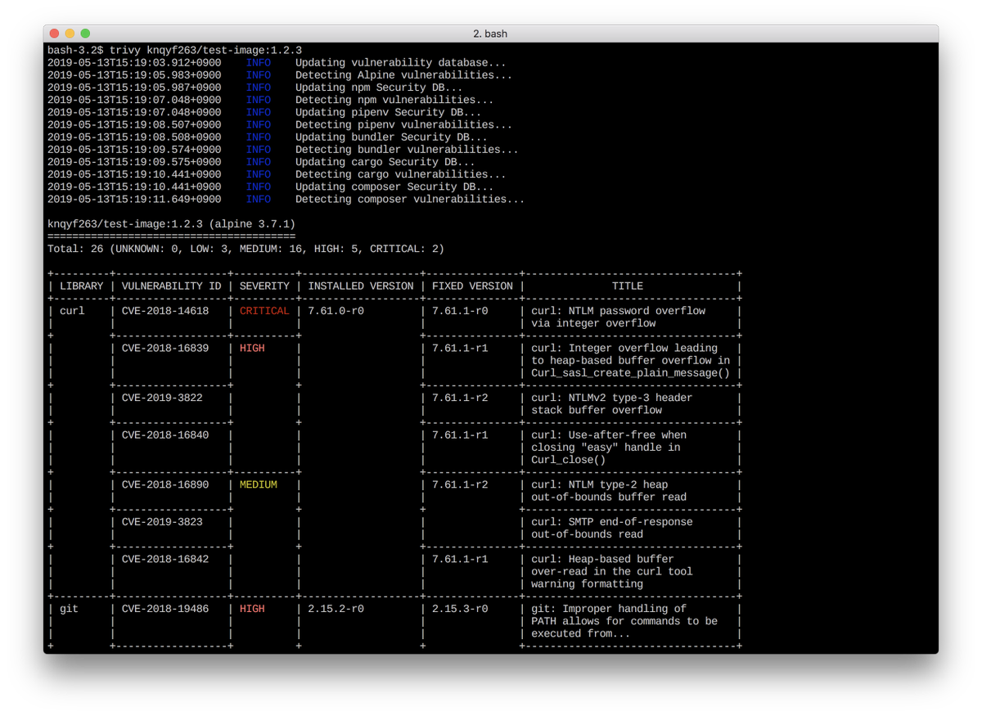982x716 pixels.
Task: Select vulnerability ID CVE-2019-3823
Action: click(162, 522)
